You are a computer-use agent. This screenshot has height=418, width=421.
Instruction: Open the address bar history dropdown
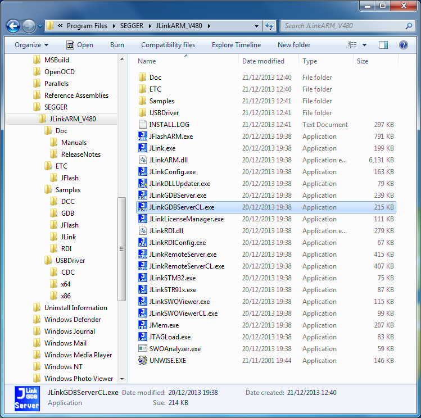[x=256, y=26]
